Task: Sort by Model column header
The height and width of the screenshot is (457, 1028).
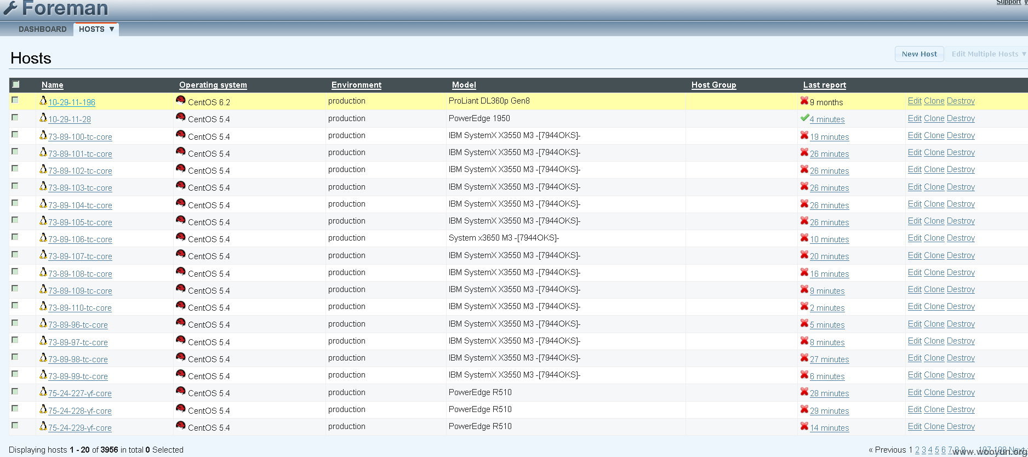Action: tap(464, 85)
